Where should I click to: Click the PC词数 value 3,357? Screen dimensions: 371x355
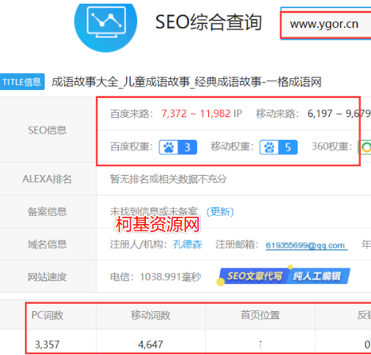47,345
